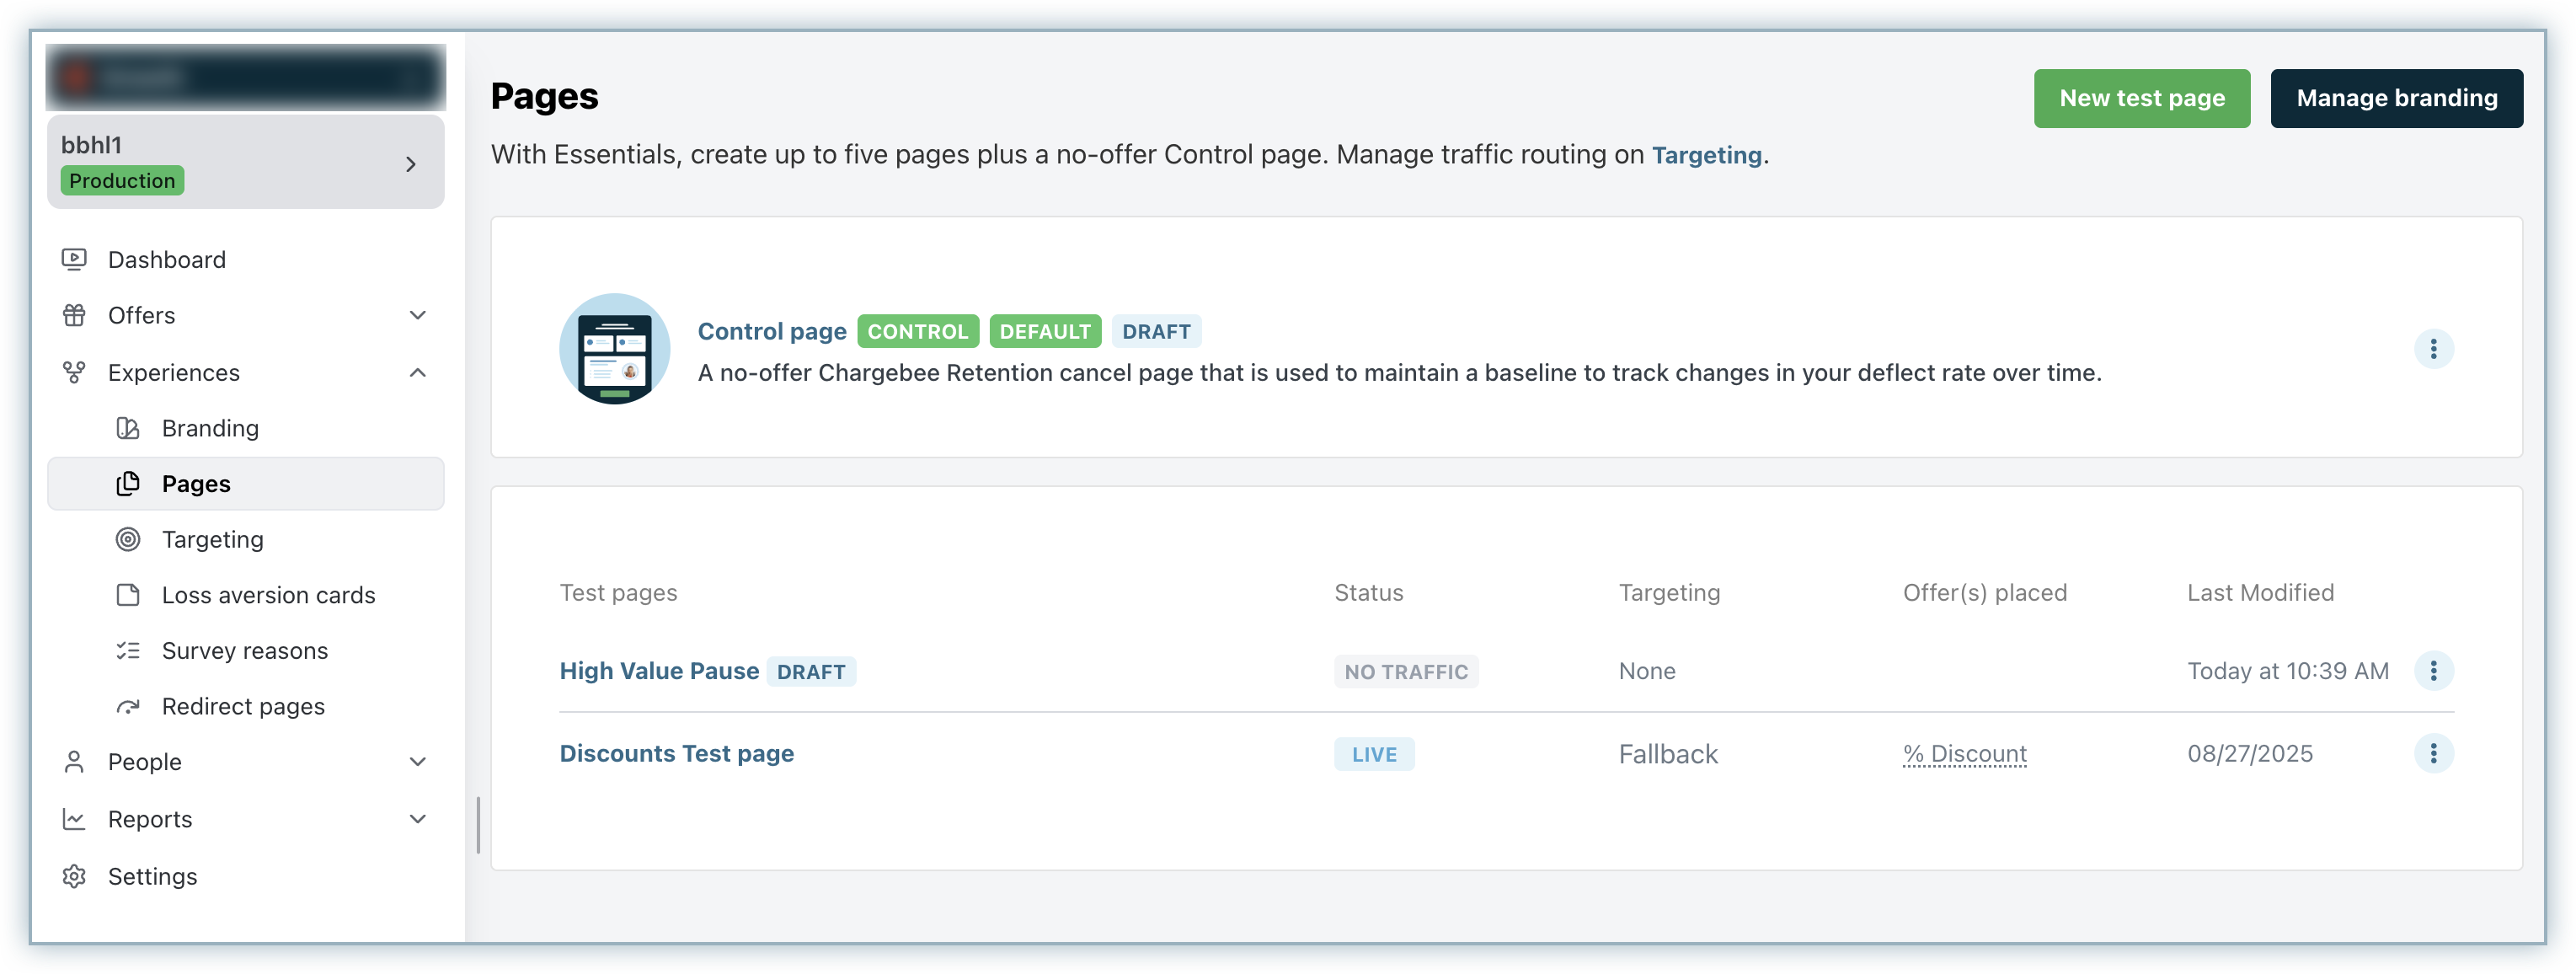
Task: Open Control page three-dot options menu
Action: [x=2433, y=349]
